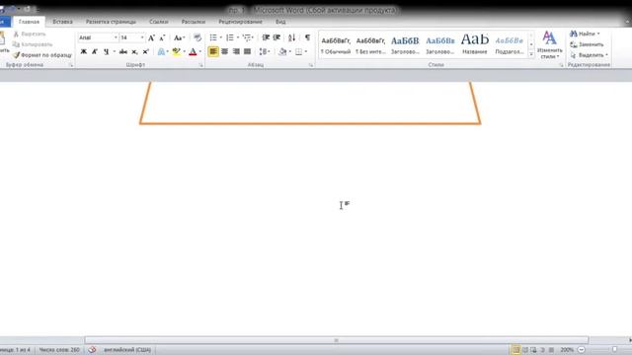Apply subscript formatting
The image size is (632, 355).
(134, 51)
